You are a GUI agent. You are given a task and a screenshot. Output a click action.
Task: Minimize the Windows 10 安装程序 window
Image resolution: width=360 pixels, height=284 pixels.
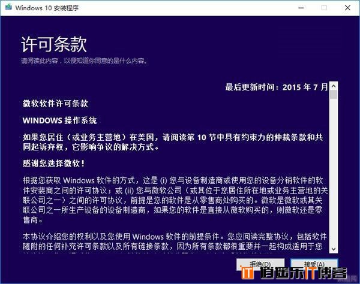pyautogui.click(x=301, y=8)
